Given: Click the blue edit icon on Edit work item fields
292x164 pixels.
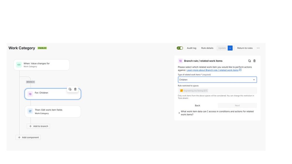Looking at the screenshot, I should click(x=30, y=111).
